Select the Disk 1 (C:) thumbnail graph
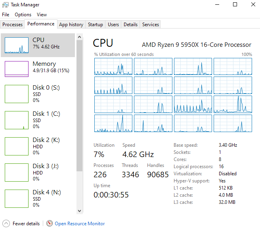The image size is (260, 232). point(17,120)
